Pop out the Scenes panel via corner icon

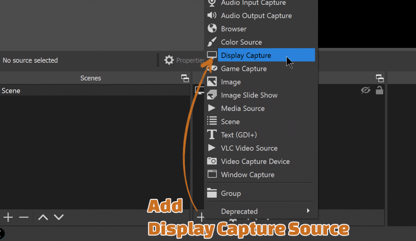tap(185, 78)
